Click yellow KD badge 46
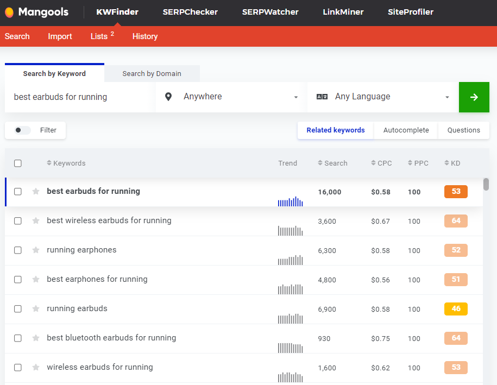The image size is (497, 385). point(456,308)
